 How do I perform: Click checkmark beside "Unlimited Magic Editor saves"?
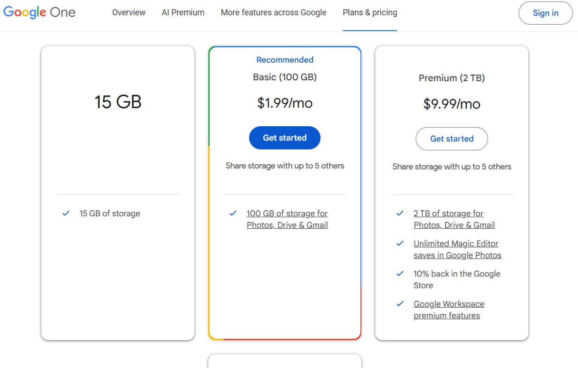pos(399,244)
